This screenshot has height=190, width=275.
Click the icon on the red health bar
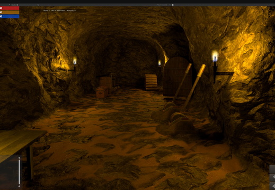[x=1, y=8]
